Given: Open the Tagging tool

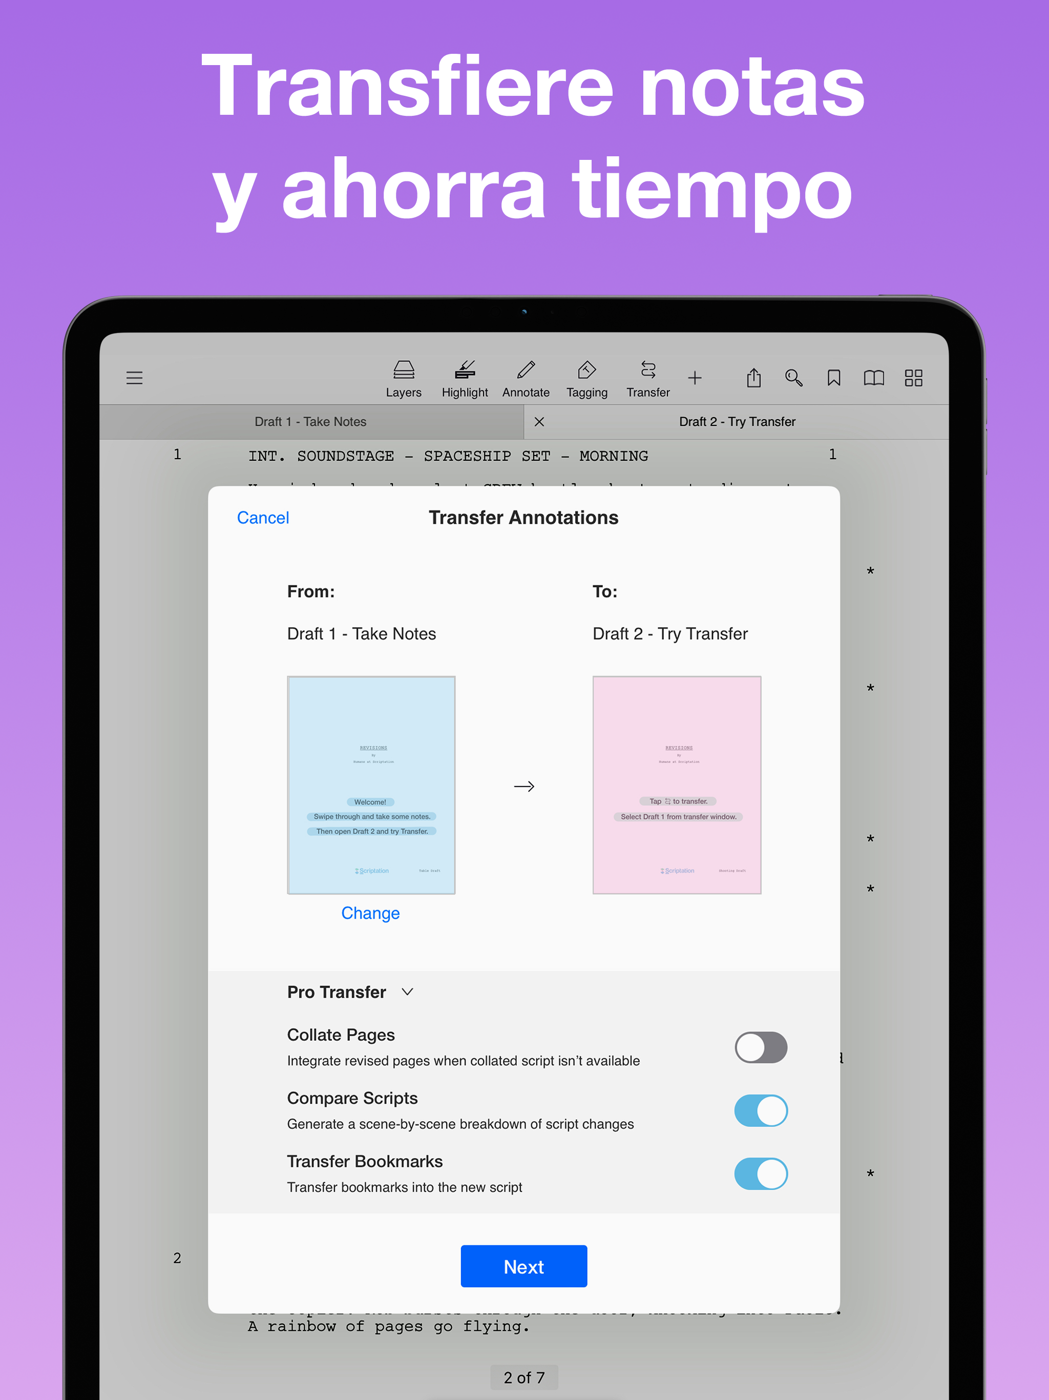Looking at the screenshot, I should (586, 379).
